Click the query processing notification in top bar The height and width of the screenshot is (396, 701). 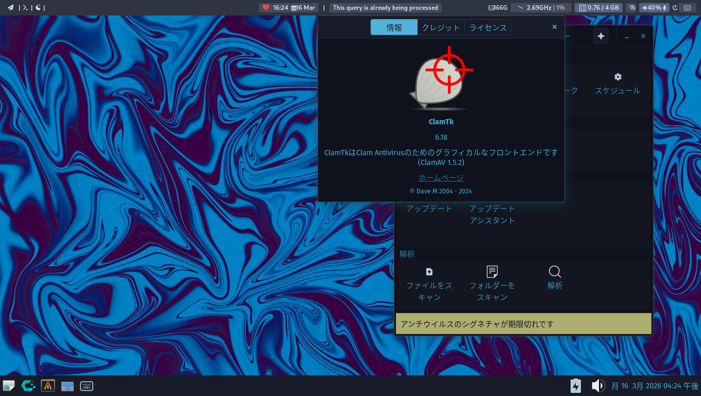[x=385, y=7]
